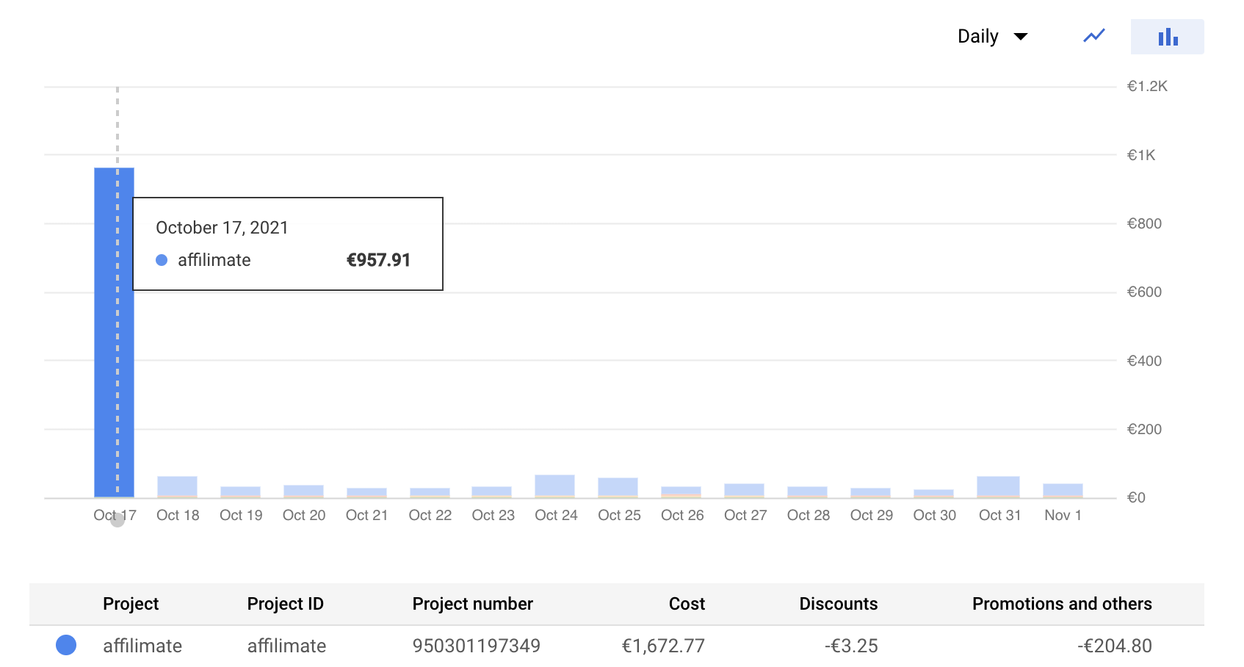
Task: Click the Oct 29 axis label
Action: 872,515
